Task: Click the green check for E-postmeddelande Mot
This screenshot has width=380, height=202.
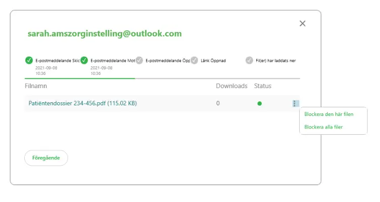Action: pyautogui.click(x=84, y=60)
